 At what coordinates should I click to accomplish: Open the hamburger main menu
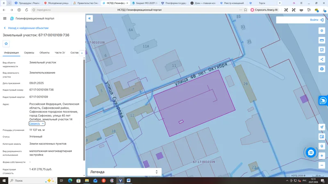(x=5, y=18)
